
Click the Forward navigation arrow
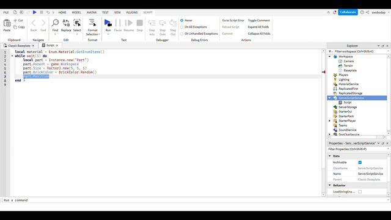tap(43, 23)
